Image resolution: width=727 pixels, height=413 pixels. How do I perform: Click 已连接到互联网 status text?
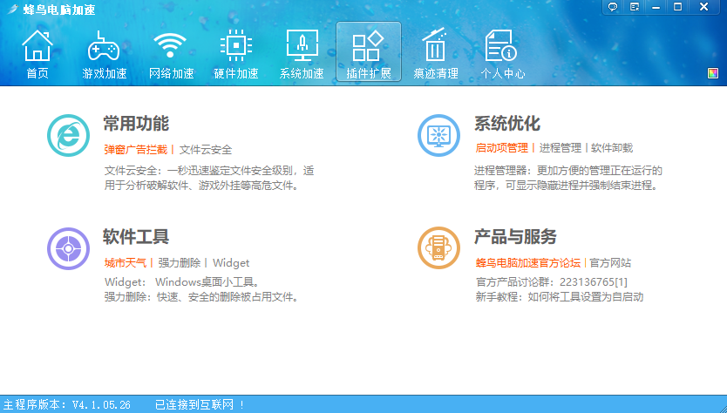200,404
